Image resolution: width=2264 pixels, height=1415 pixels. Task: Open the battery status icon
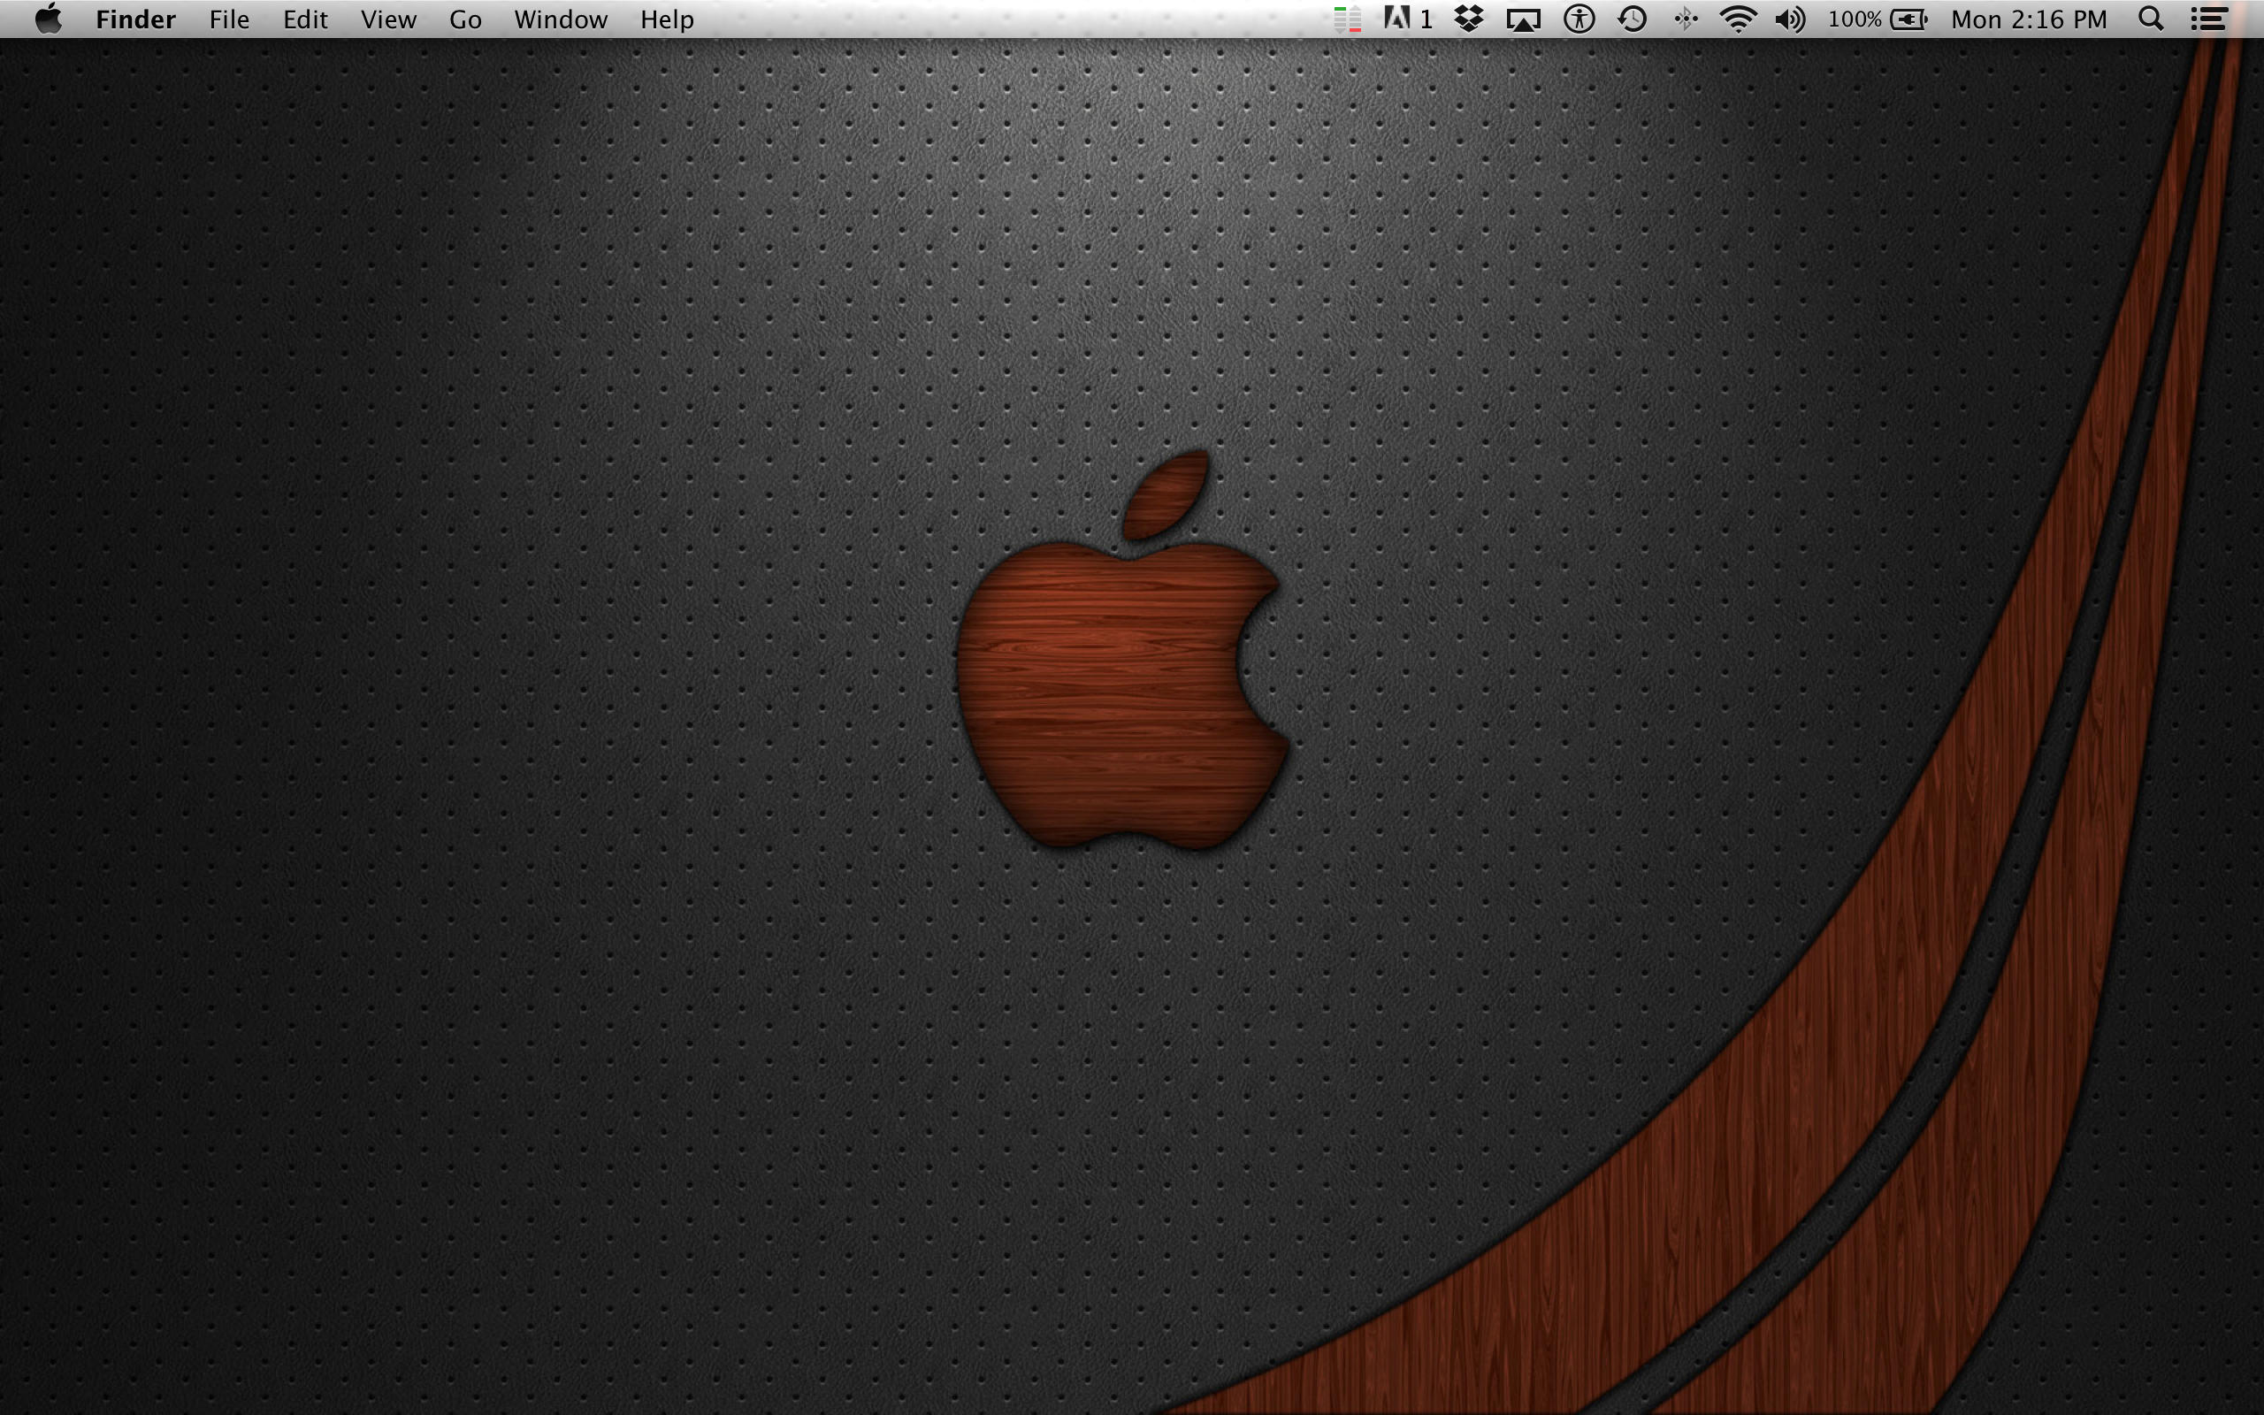pyautogui.click(x=1908, y=19)
